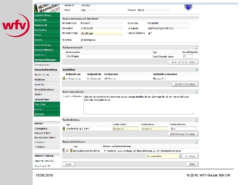247x185 pixels.
Task: Click the first edit icon before Mannschaftsverantwortlicher
Action: [x=64, y=150]
